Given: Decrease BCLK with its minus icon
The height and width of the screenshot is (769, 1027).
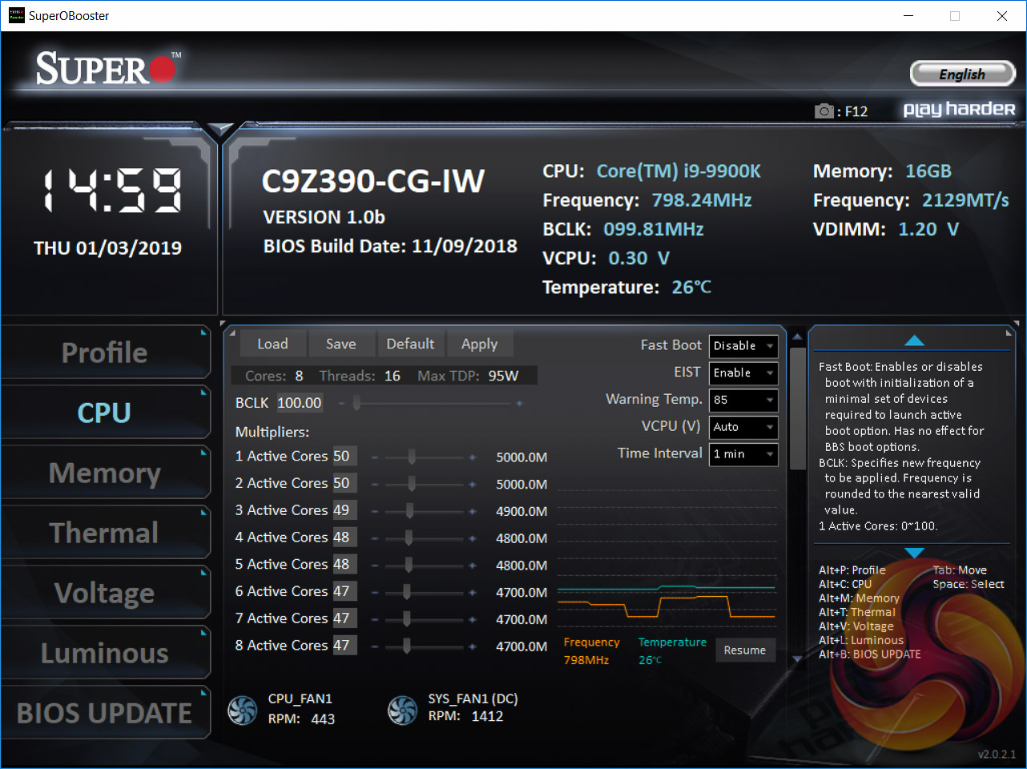Looking at the screenshot, I should tap(342, 404).
